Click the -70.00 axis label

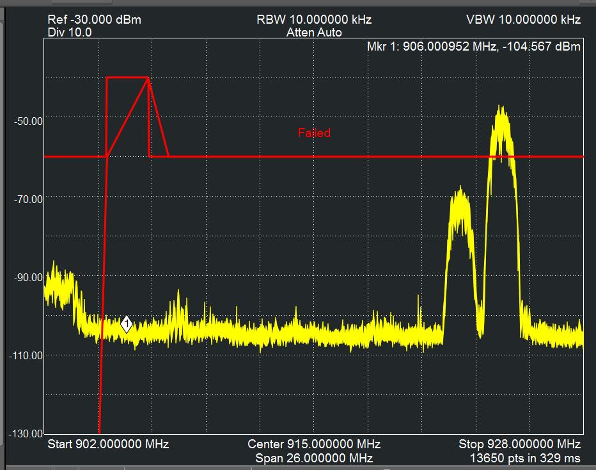29,199
